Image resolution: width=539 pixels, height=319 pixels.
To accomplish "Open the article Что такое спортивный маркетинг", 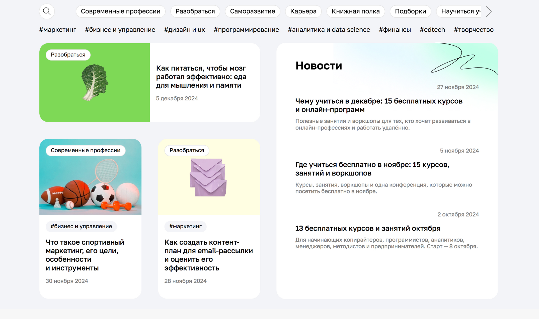I will coord(85,255).
